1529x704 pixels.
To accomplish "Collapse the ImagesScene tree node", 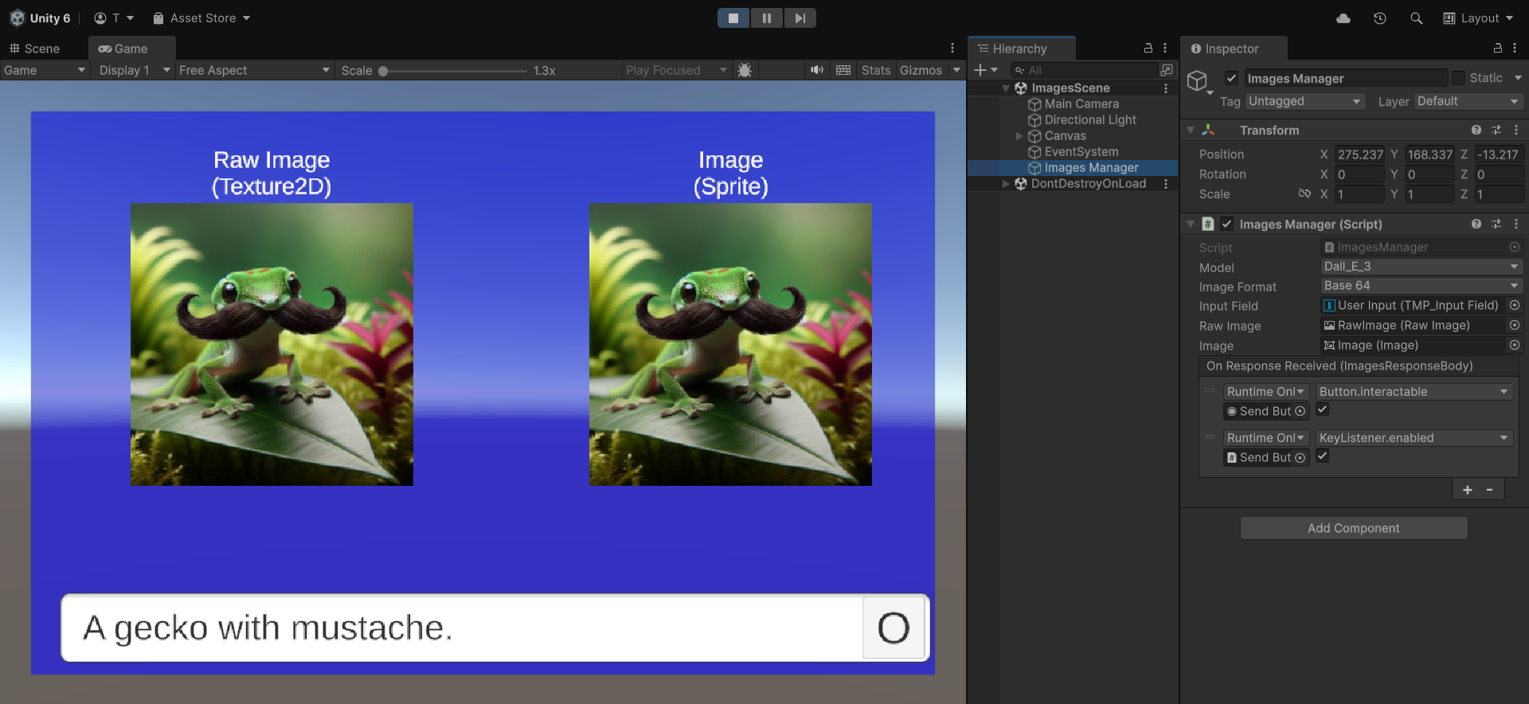I will (1006, 88).
